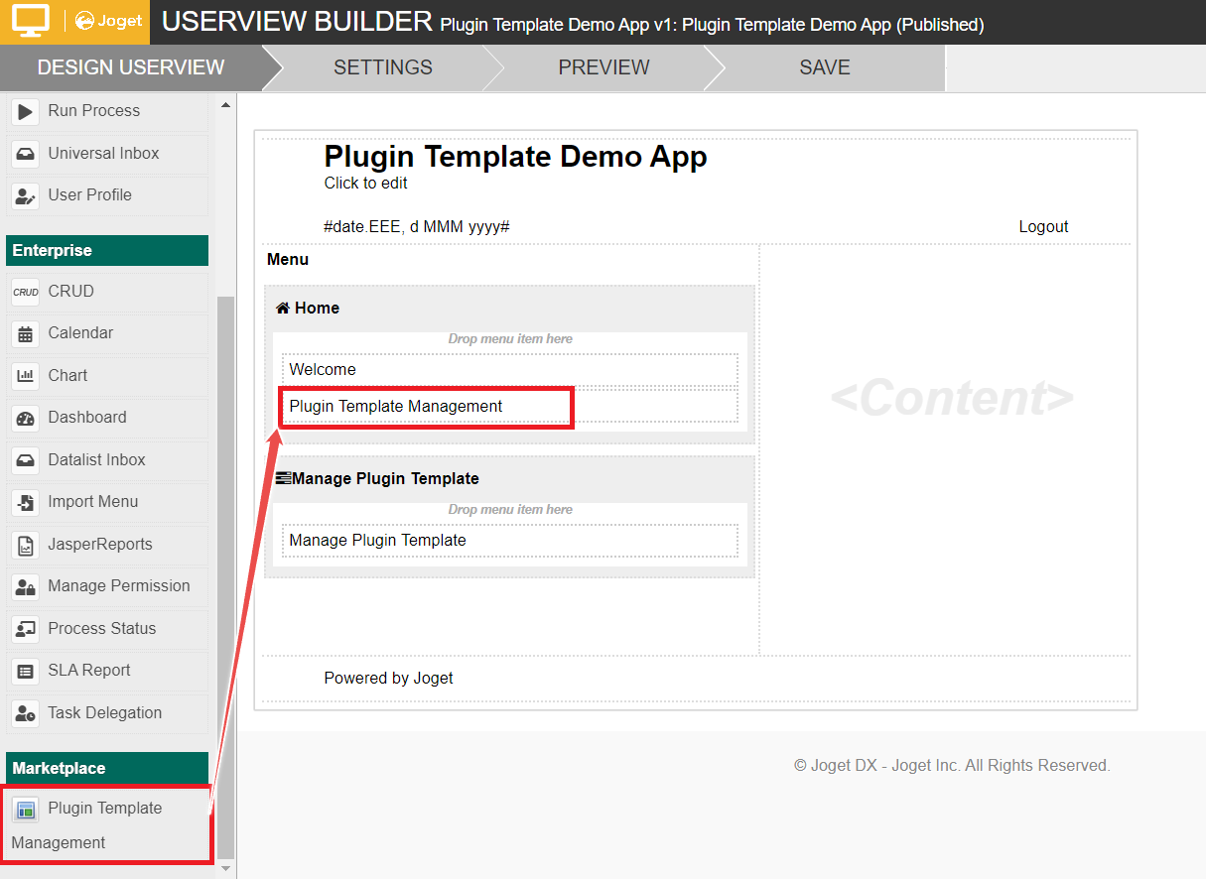Click the Process Status label
This screenshot has width=1206, height=879.
pos(102,629)
